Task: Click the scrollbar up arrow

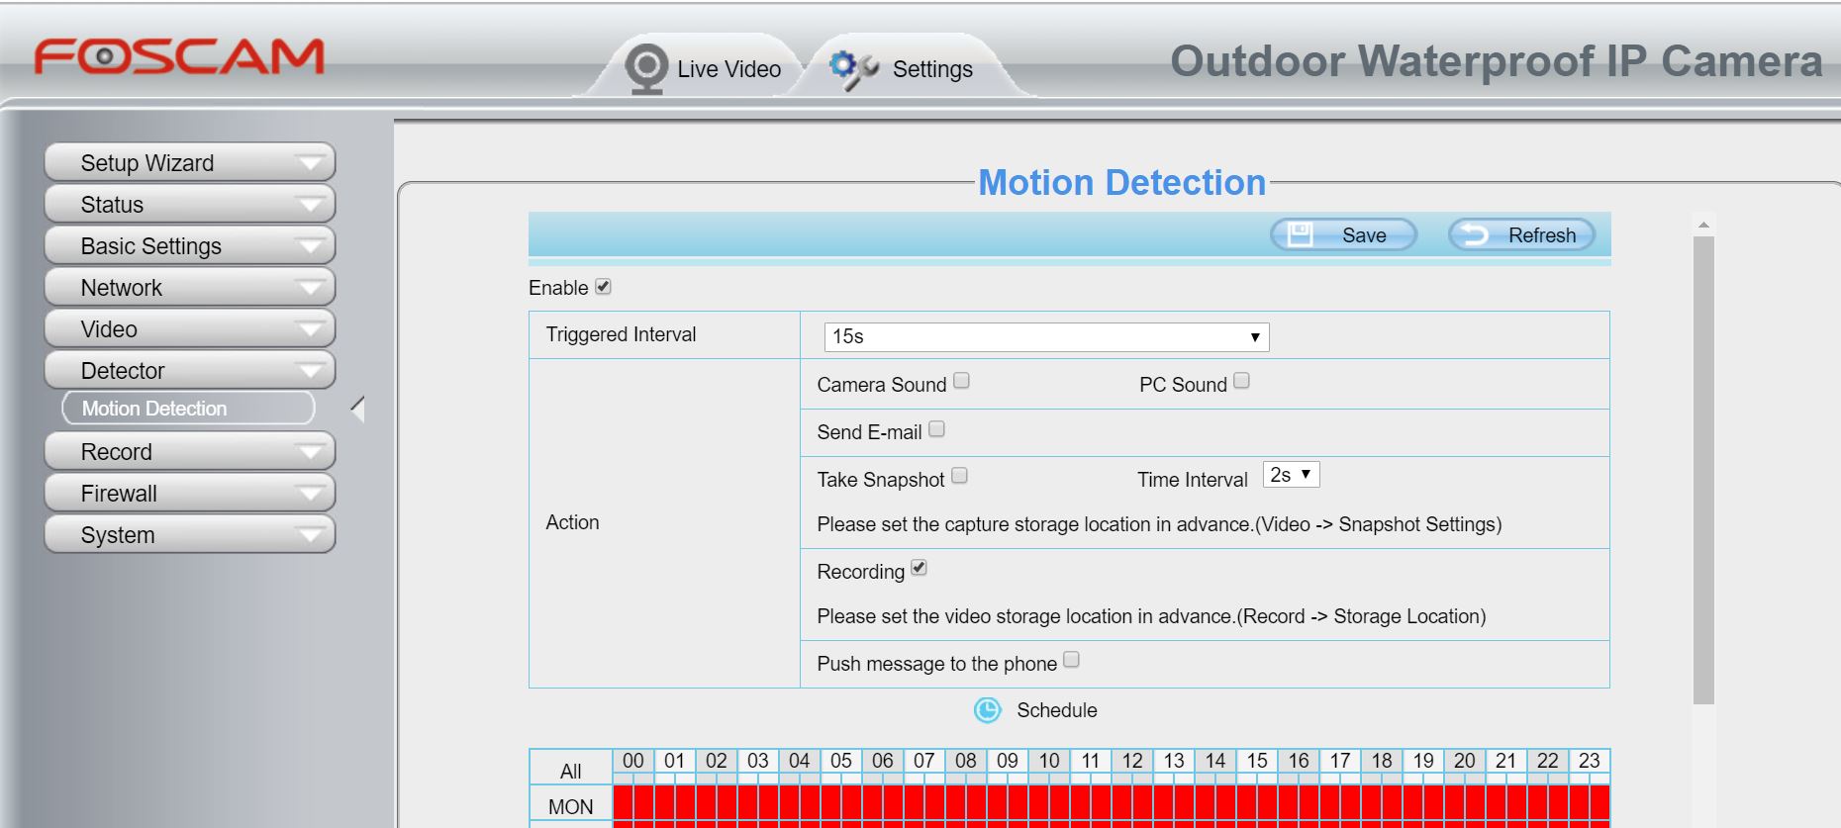Action: (x=1703, y=225)
